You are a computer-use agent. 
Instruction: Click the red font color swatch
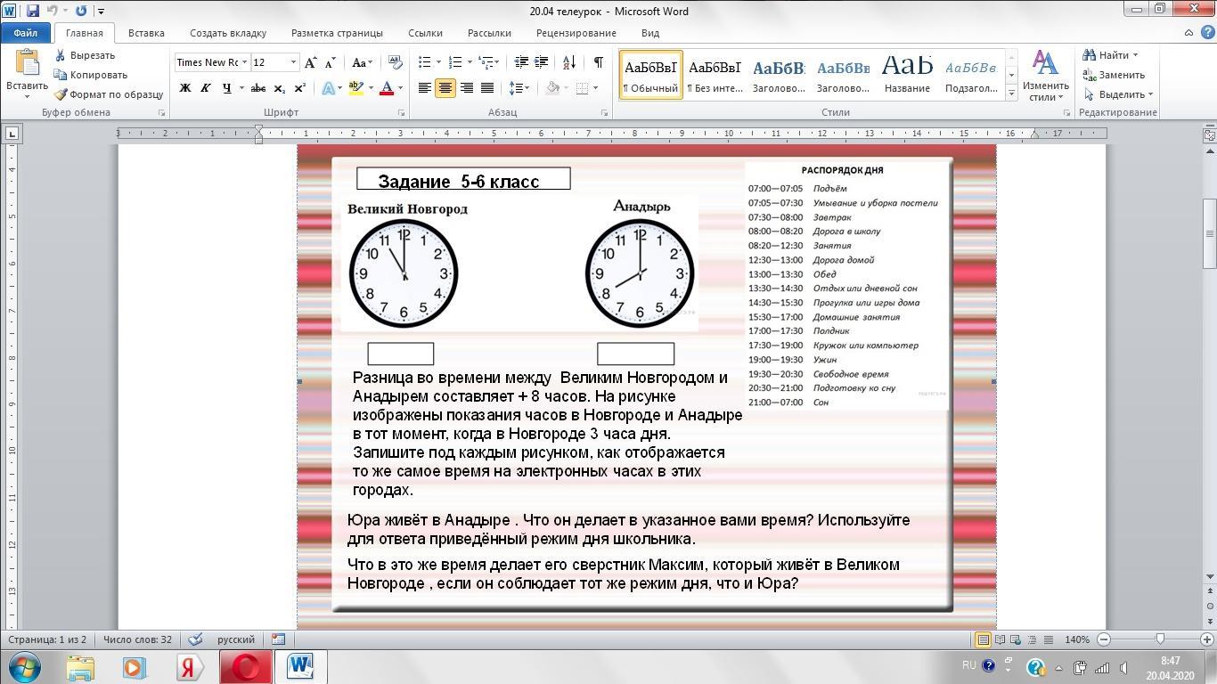[x=387, y=88]
